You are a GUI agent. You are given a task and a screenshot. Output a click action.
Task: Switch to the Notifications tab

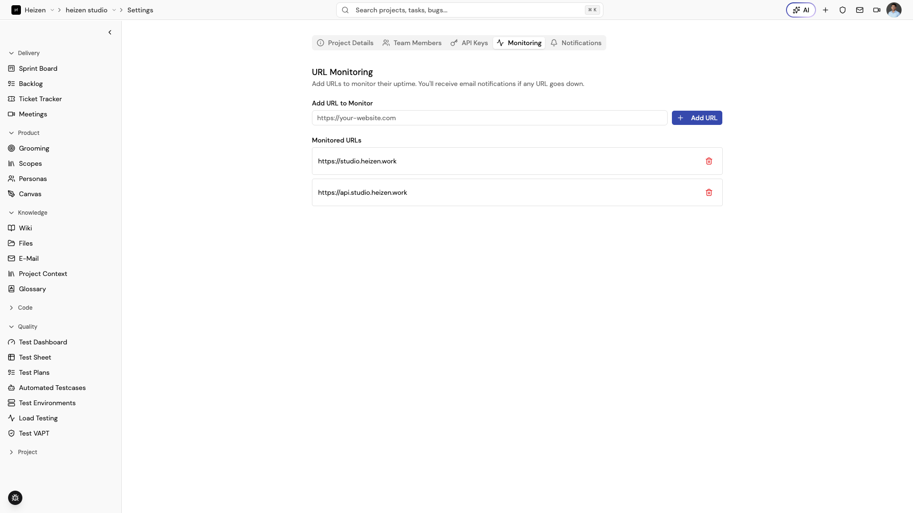pyautogui.click(x=576, y=43)
